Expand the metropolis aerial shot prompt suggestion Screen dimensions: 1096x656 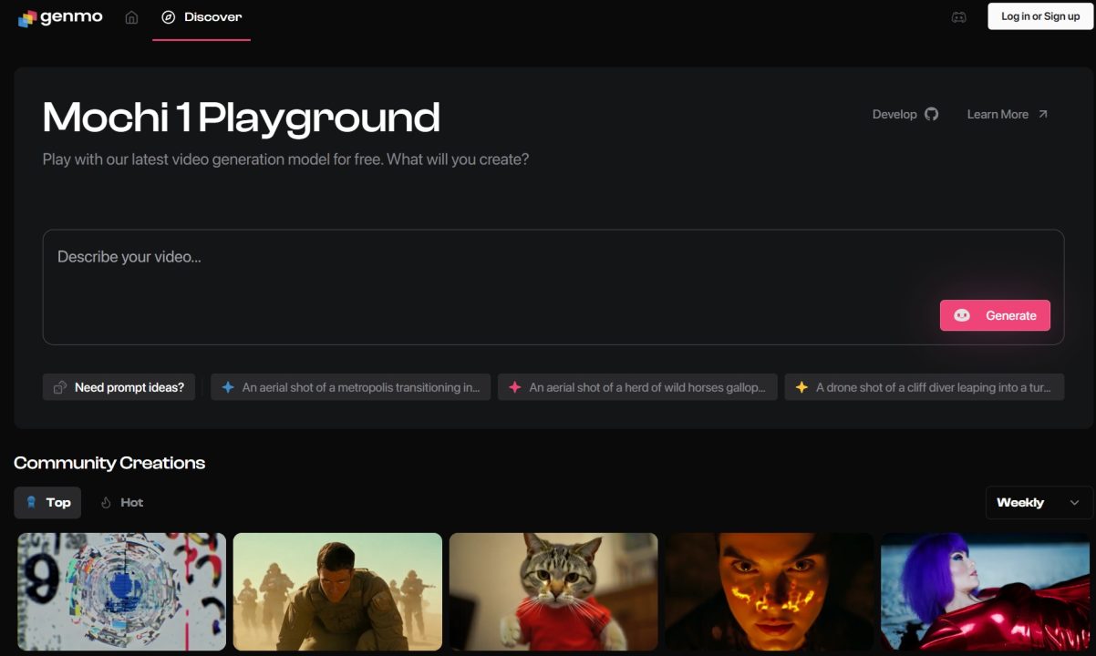pos(350,386)
